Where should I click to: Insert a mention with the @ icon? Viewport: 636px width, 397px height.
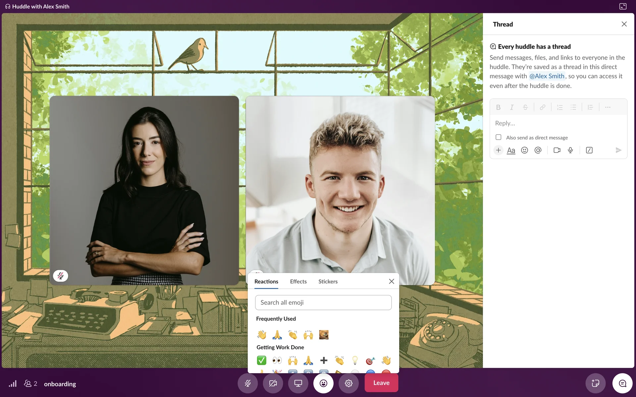tap(538, 150)
